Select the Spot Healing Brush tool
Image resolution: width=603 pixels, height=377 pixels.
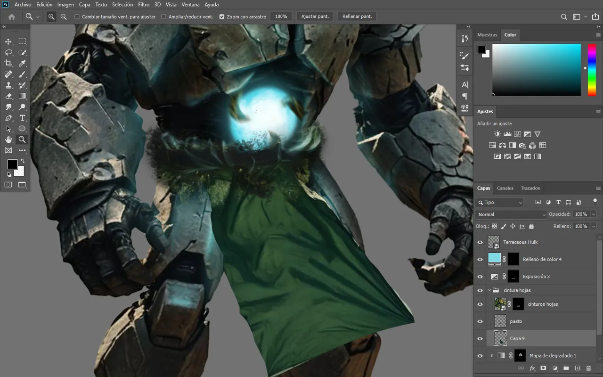click(8, 74)
